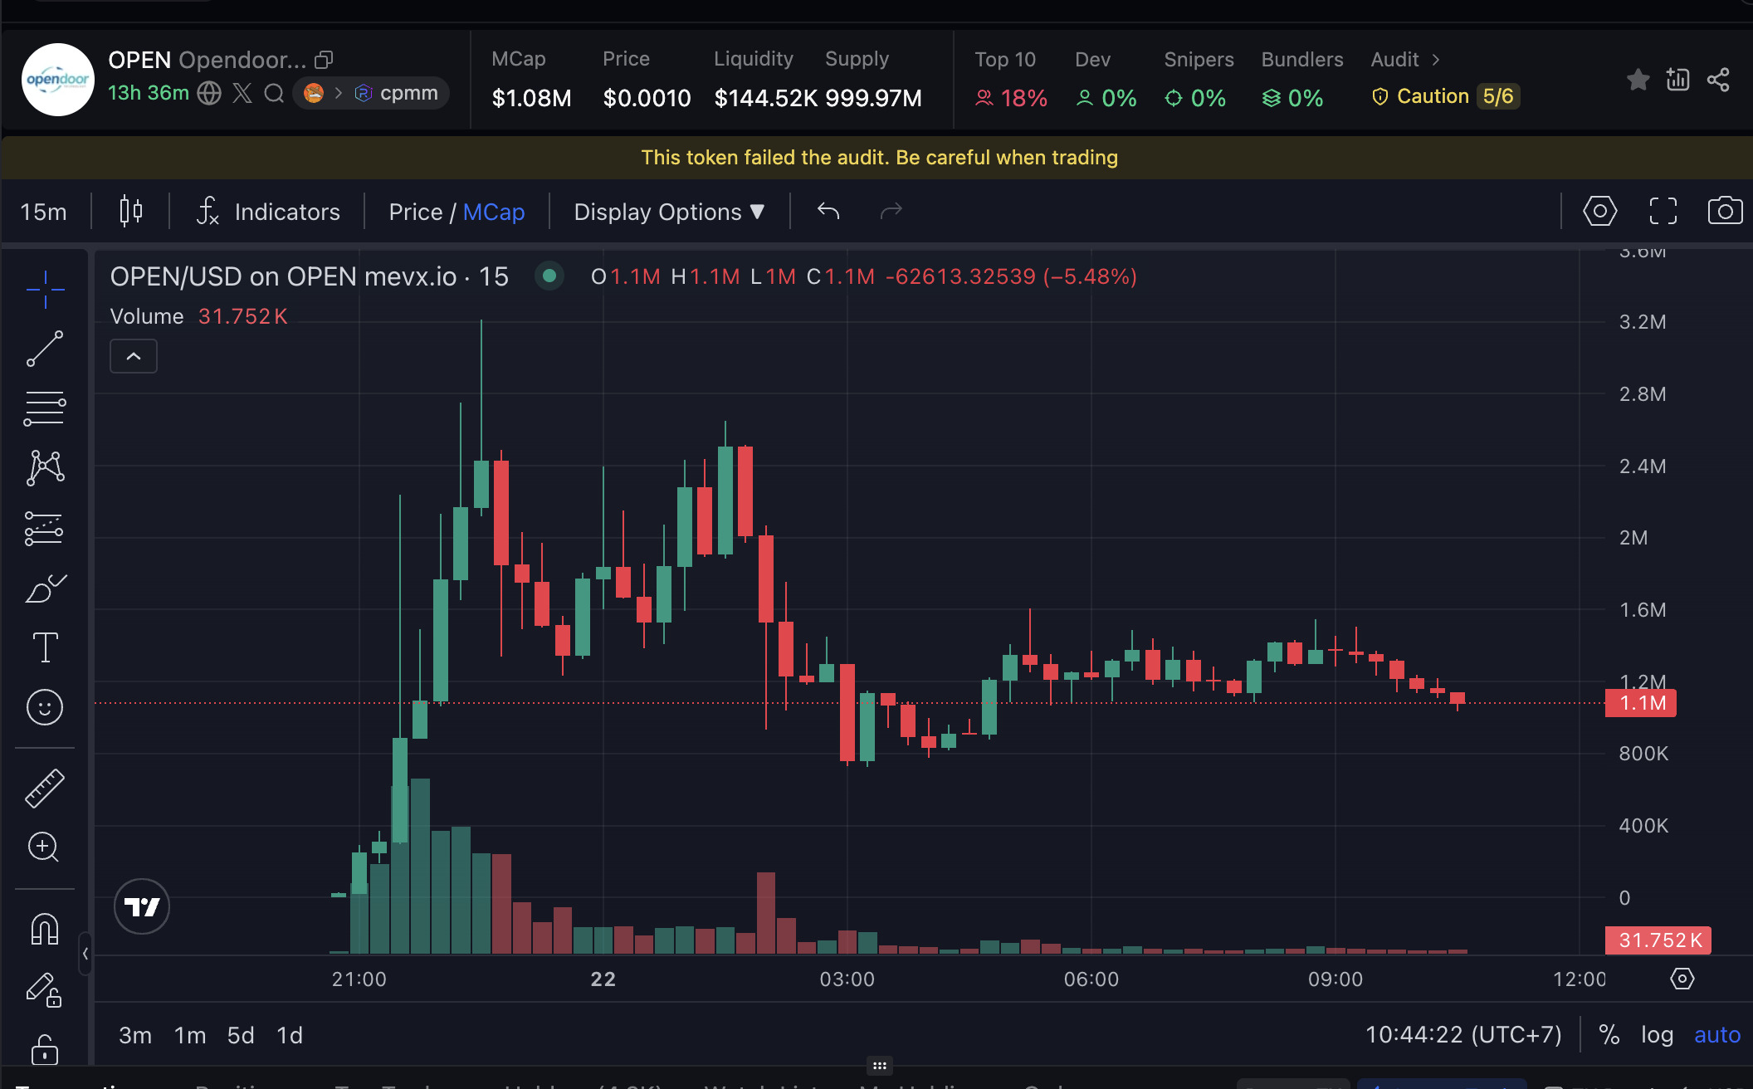Expand the Display Options dropdown
This screenshot has width=1753, height=1089.
tap(669, 212)
